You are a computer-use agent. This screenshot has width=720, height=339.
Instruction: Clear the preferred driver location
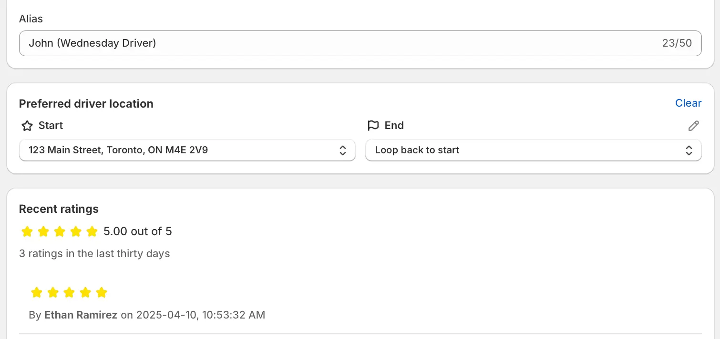[x=688, y=103]
